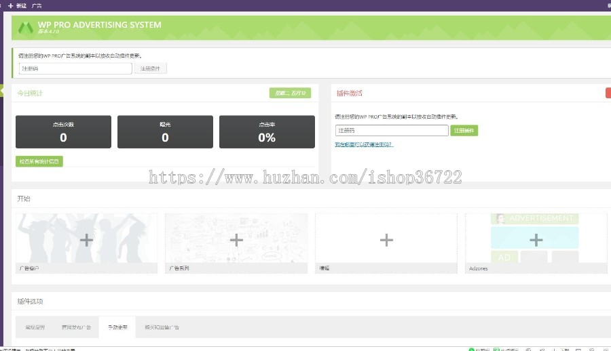Screen dimensions: 611x351
Task: Click the 插件选项 section heading
Action: coord(30,301)
